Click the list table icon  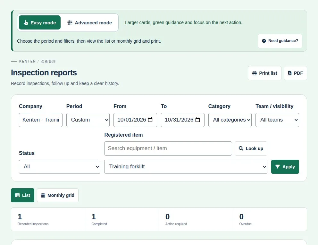click(x=17, y=195)
